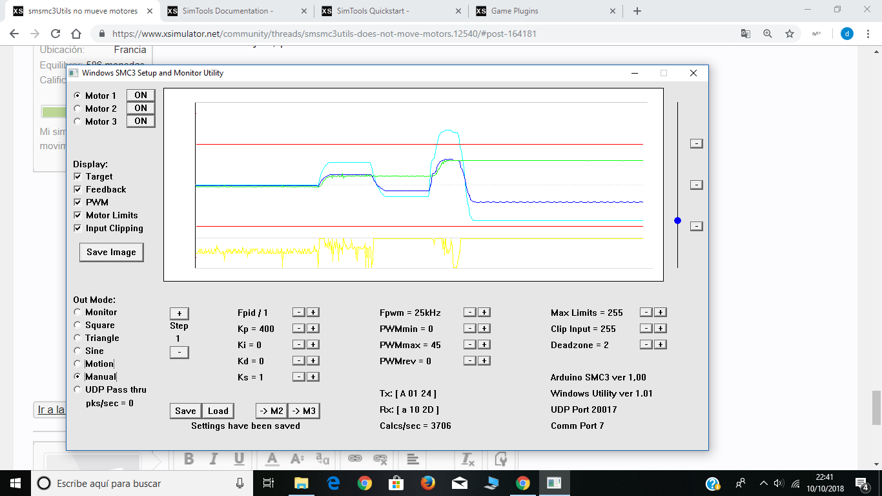This screenshot has height=496, width=882.
Task: Increase Max Limits value
Action: pos(660,312)
